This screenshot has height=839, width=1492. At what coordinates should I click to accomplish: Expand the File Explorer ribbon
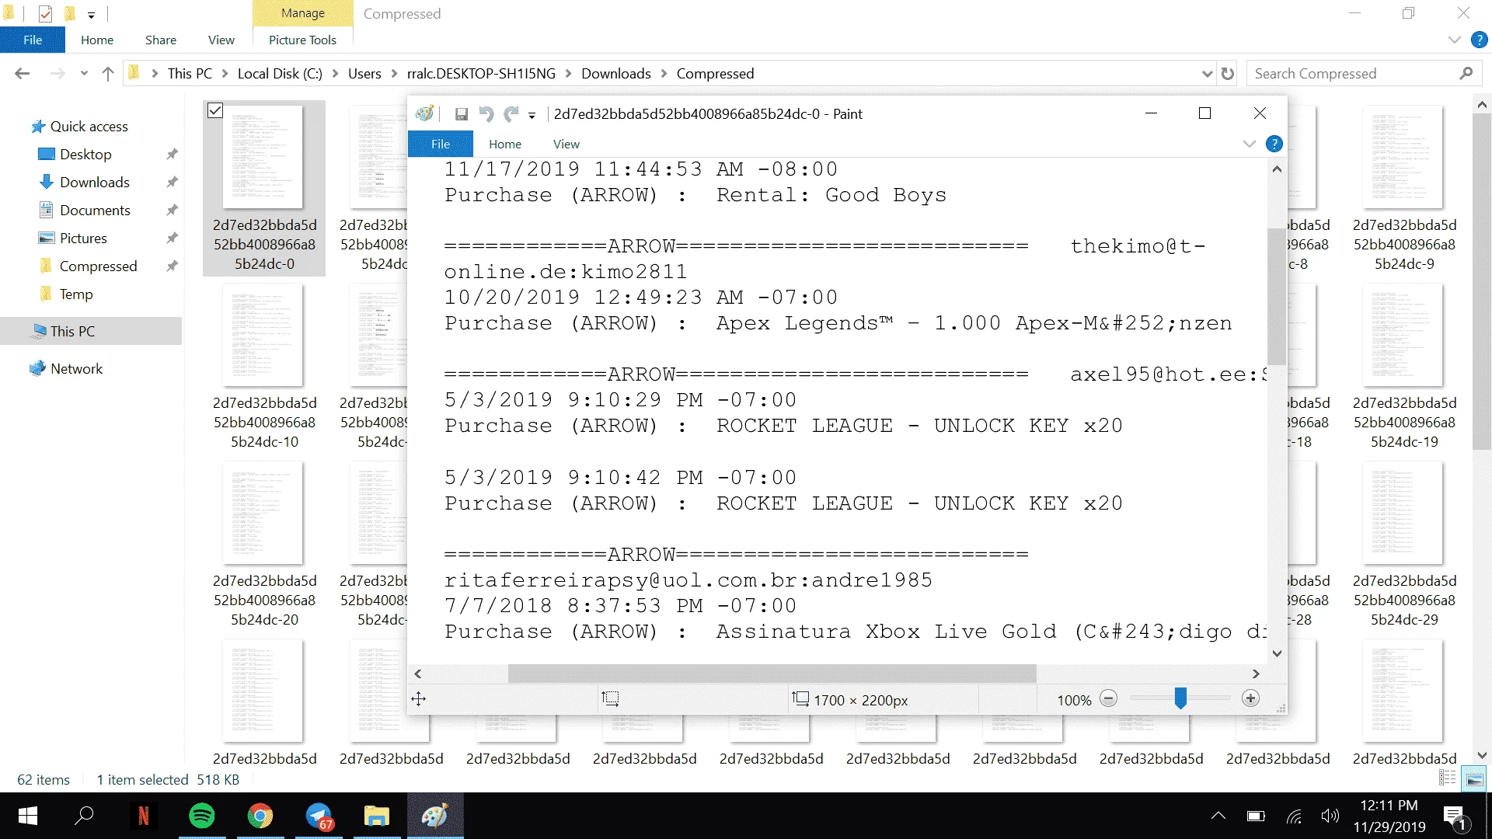1455,40
